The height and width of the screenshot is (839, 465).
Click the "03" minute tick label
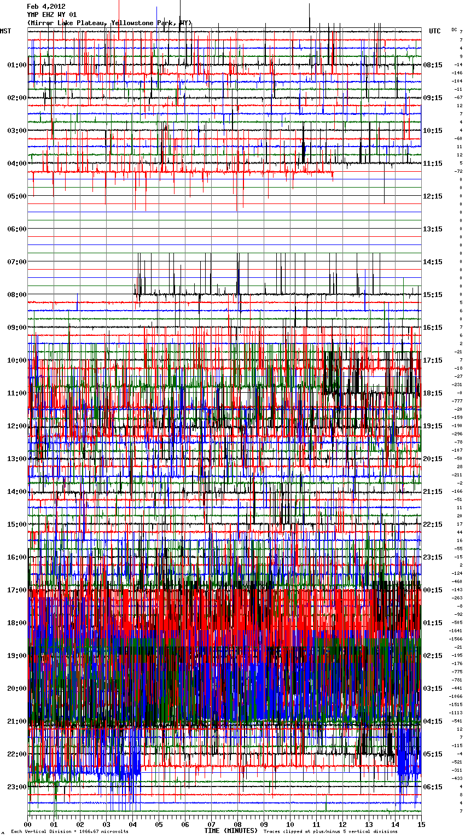[x=107, y=824]
